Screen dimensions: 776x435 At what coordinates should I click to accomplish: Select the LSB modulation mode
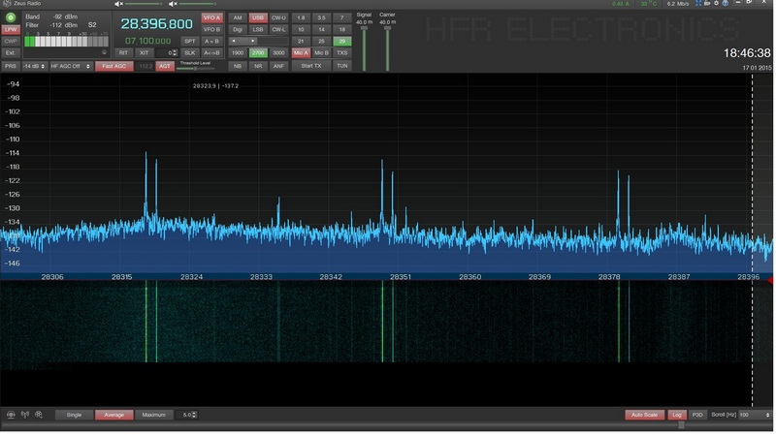tap(258, 30)
